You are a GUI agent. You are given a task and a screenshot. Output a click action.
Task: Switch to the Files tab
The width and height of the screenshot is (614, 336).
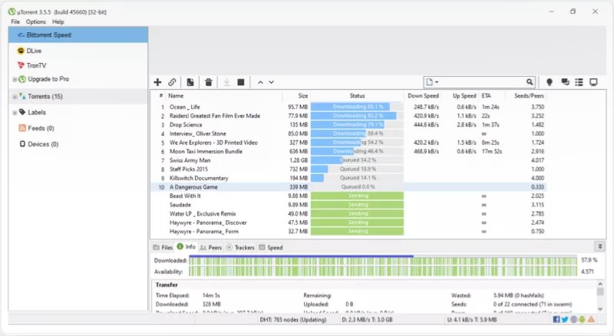tap(163, 248)
